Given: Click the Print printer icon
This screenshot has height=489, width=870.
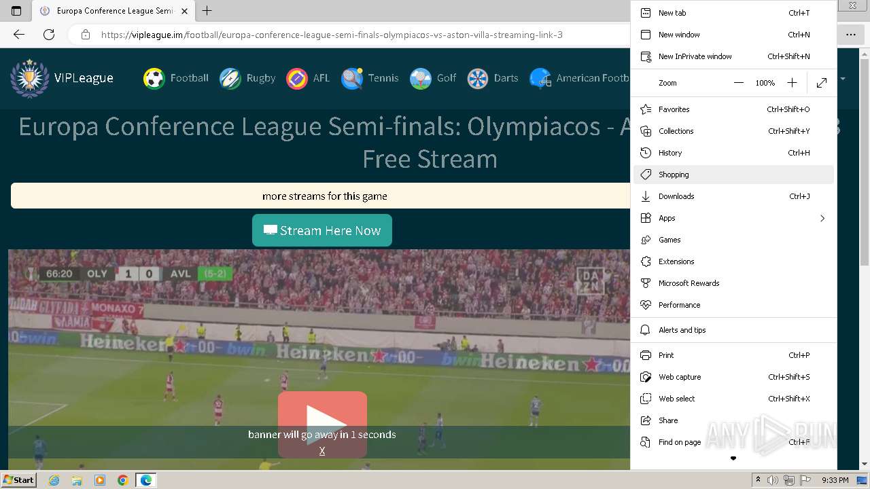Looking at the screenshot, I should tap(646, 355).
